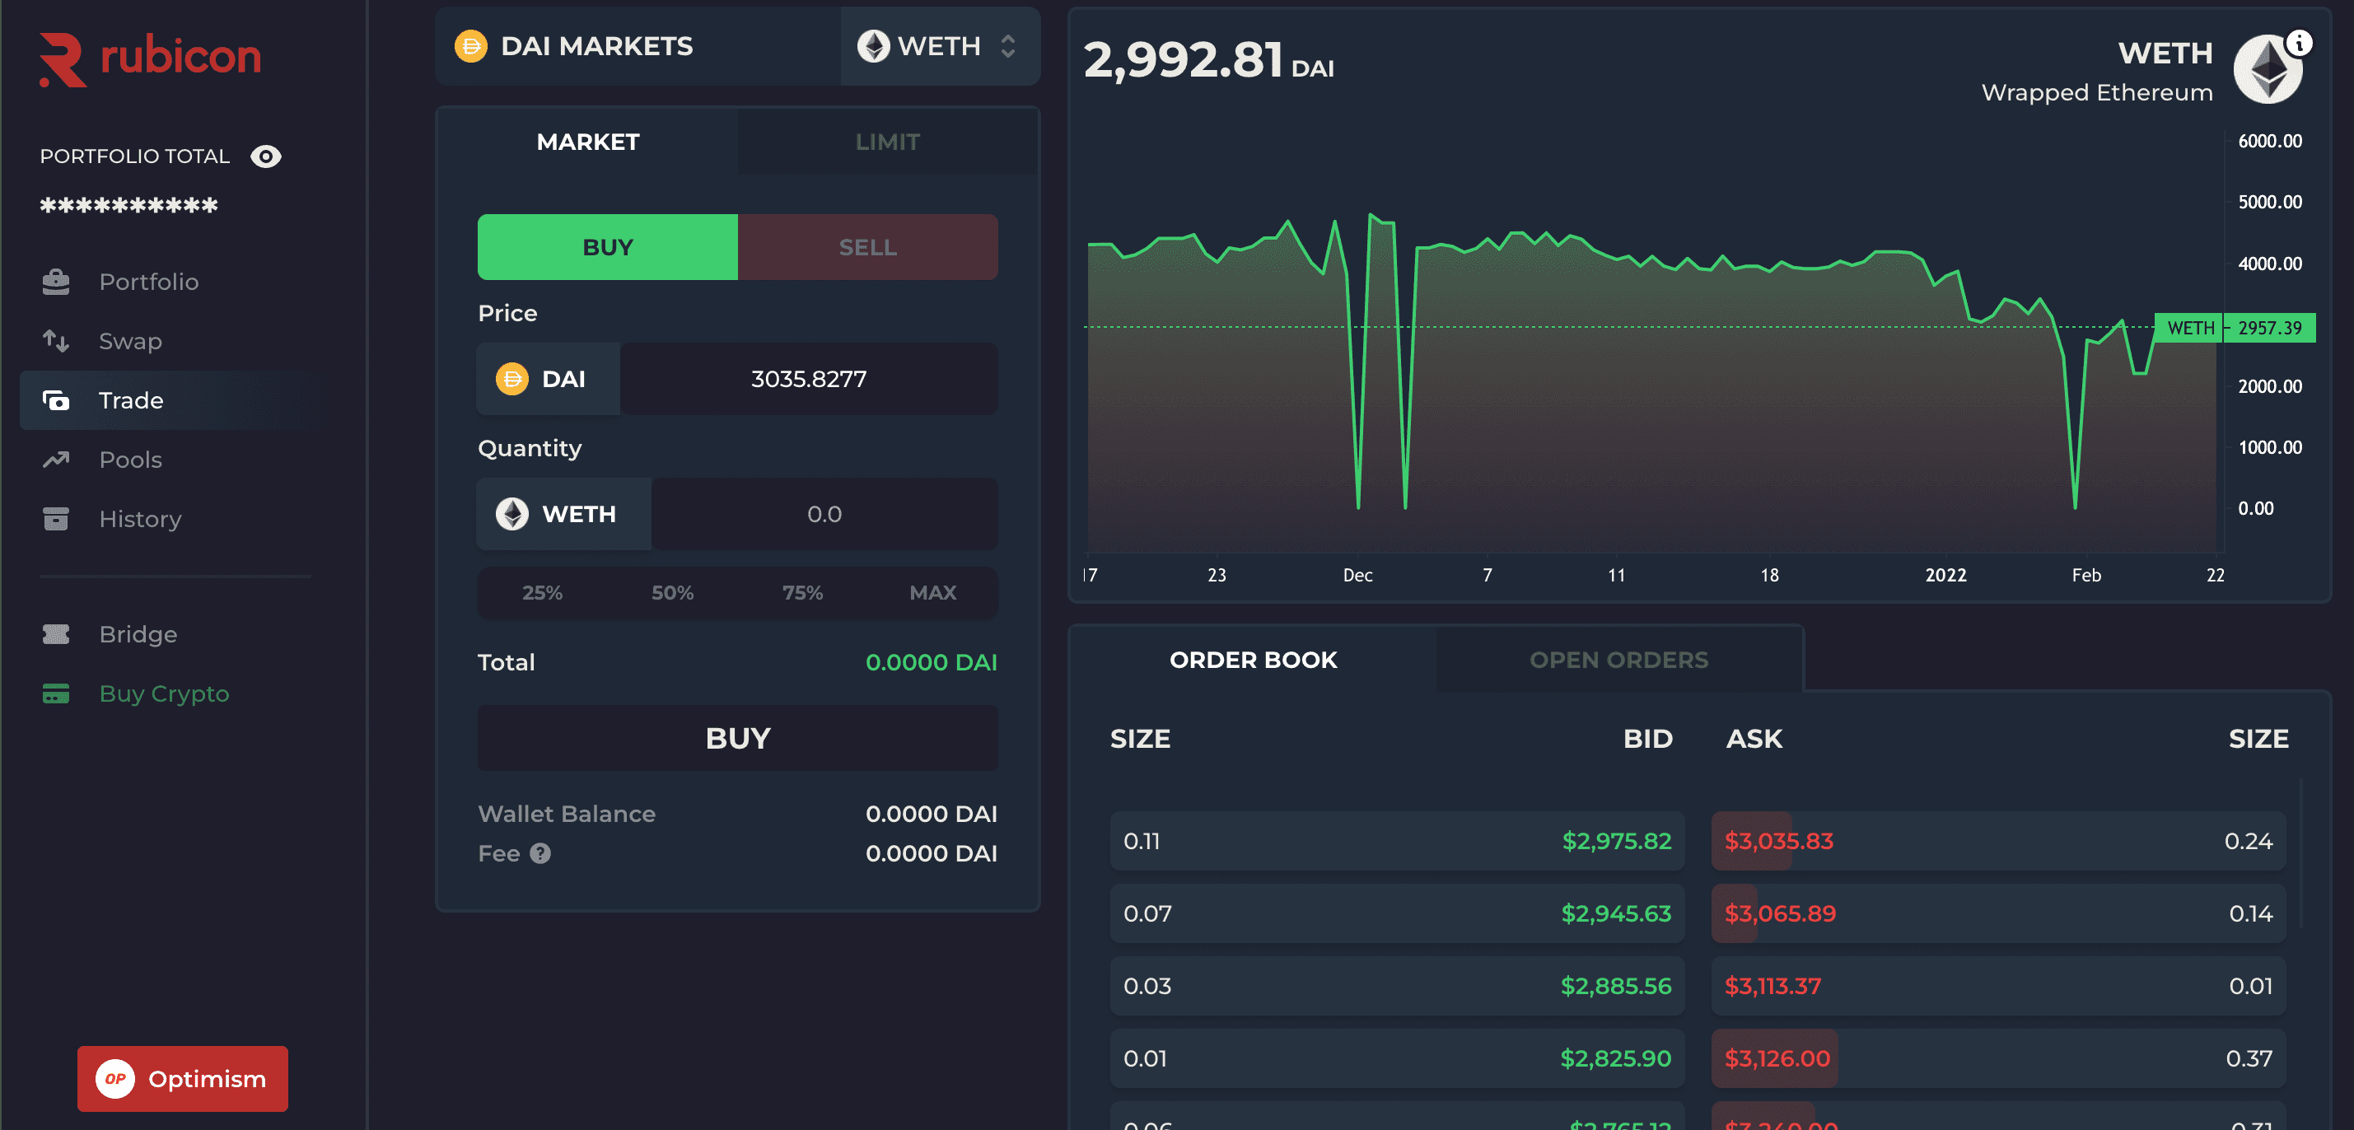
Task: Click the Pools trend-line icon
Action: [x=56, y=460]
